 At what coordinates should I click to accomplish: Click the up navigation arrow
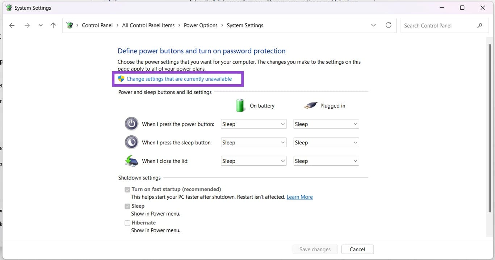click(x=53, y=25)
